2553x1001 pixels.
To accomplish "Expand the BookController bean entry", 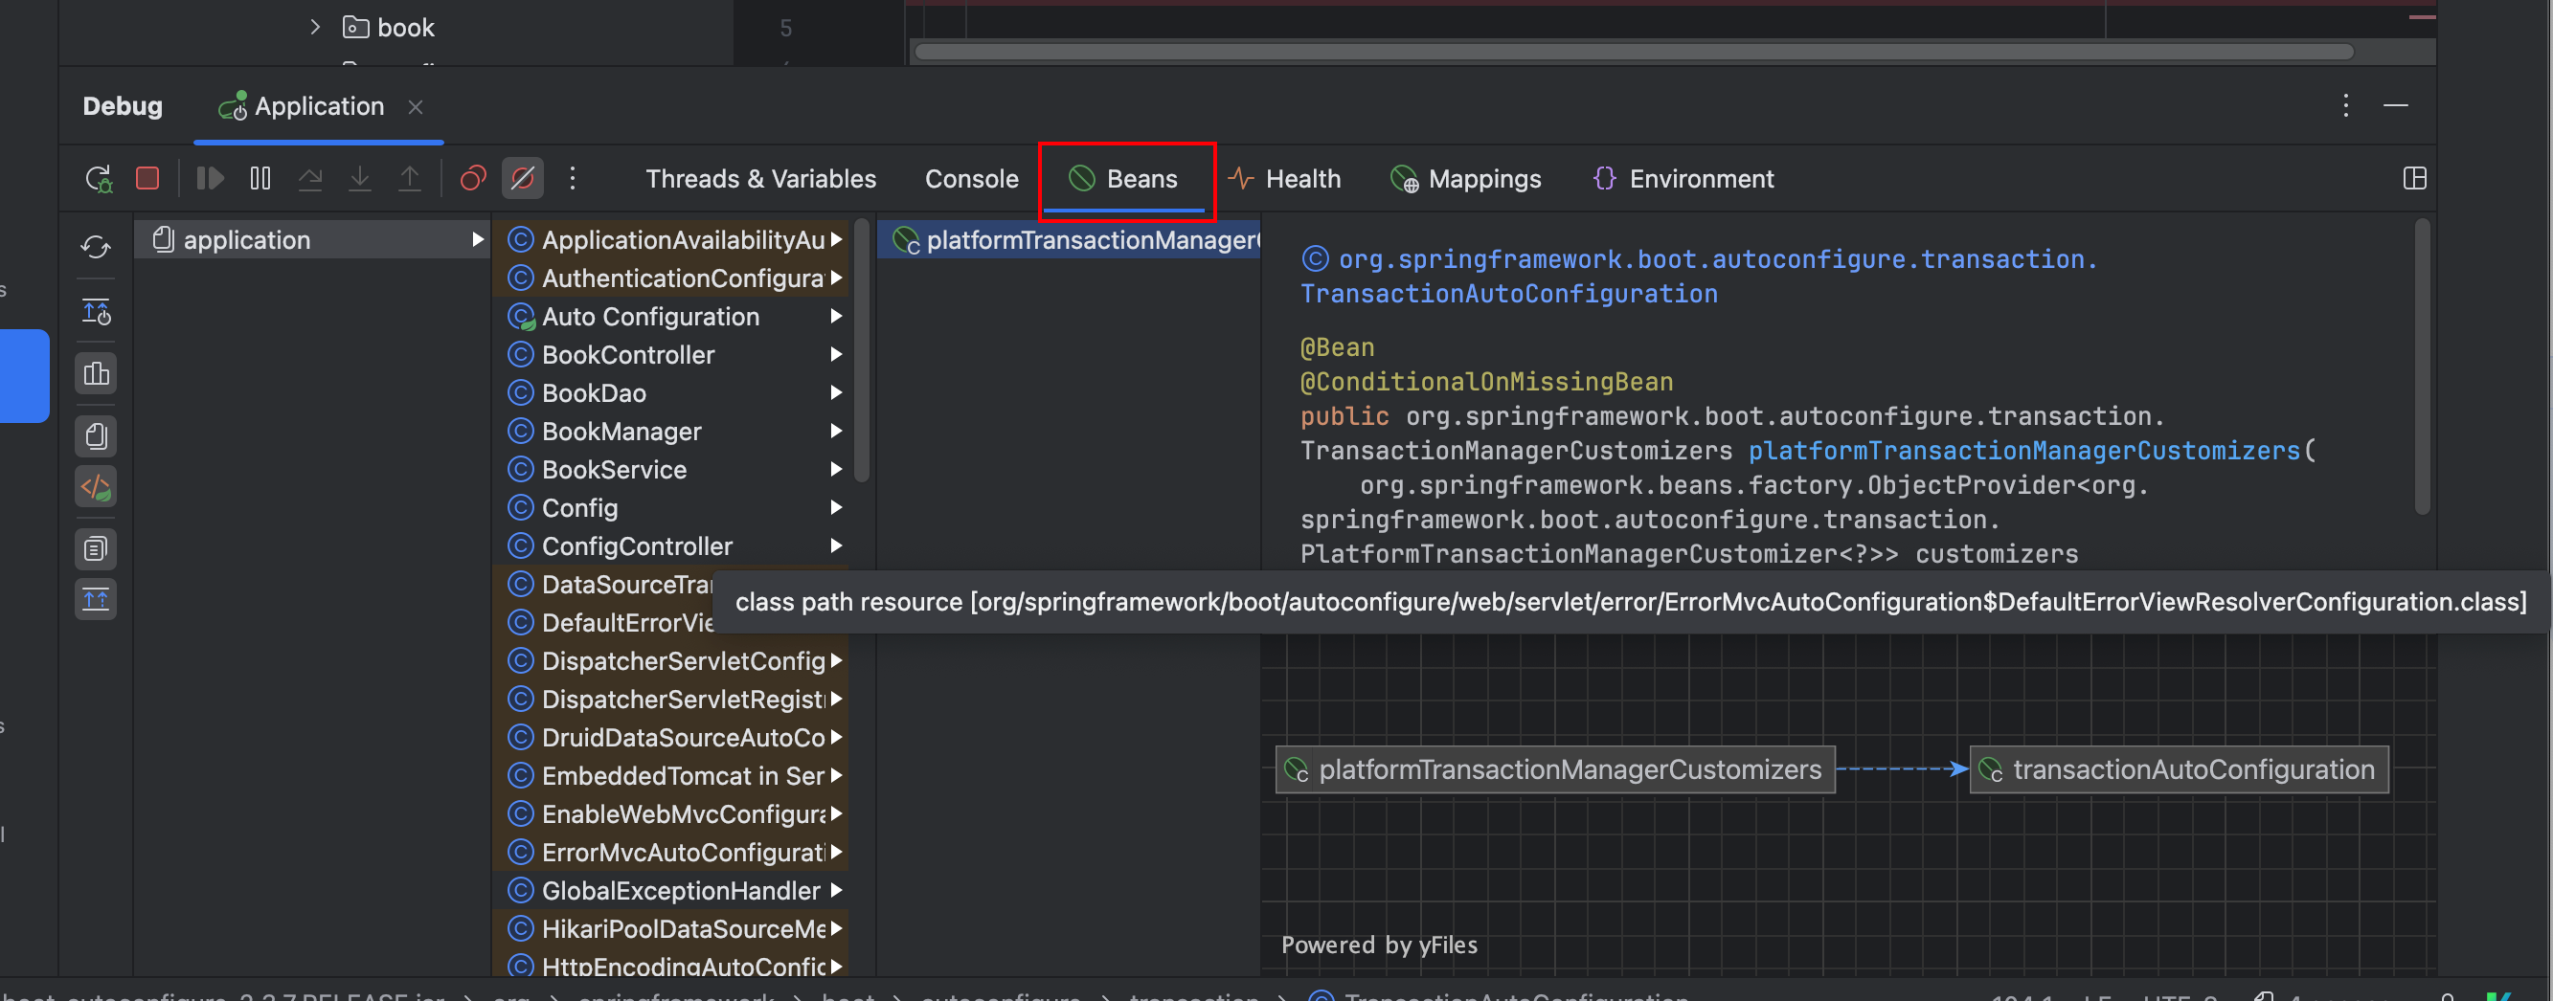I will click(x=835, y=354).
